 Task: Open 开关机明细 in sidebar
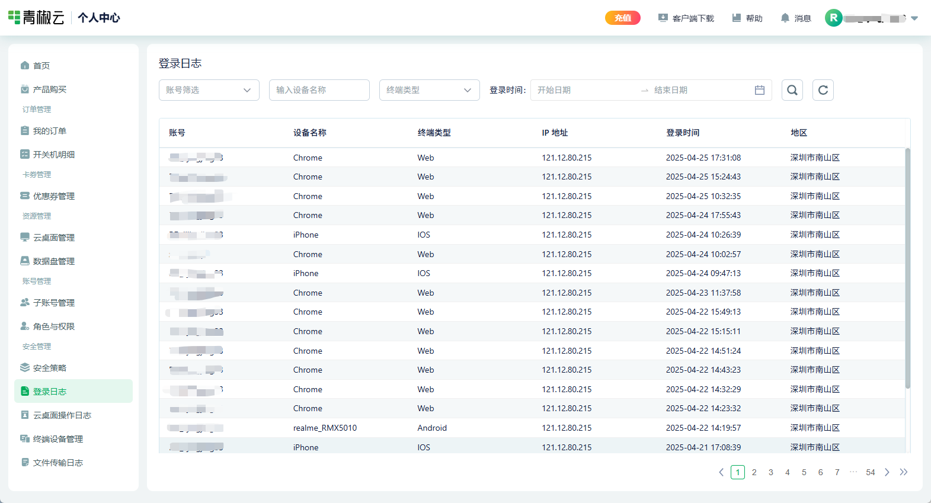pyautogui.click(x=73, y=154)
